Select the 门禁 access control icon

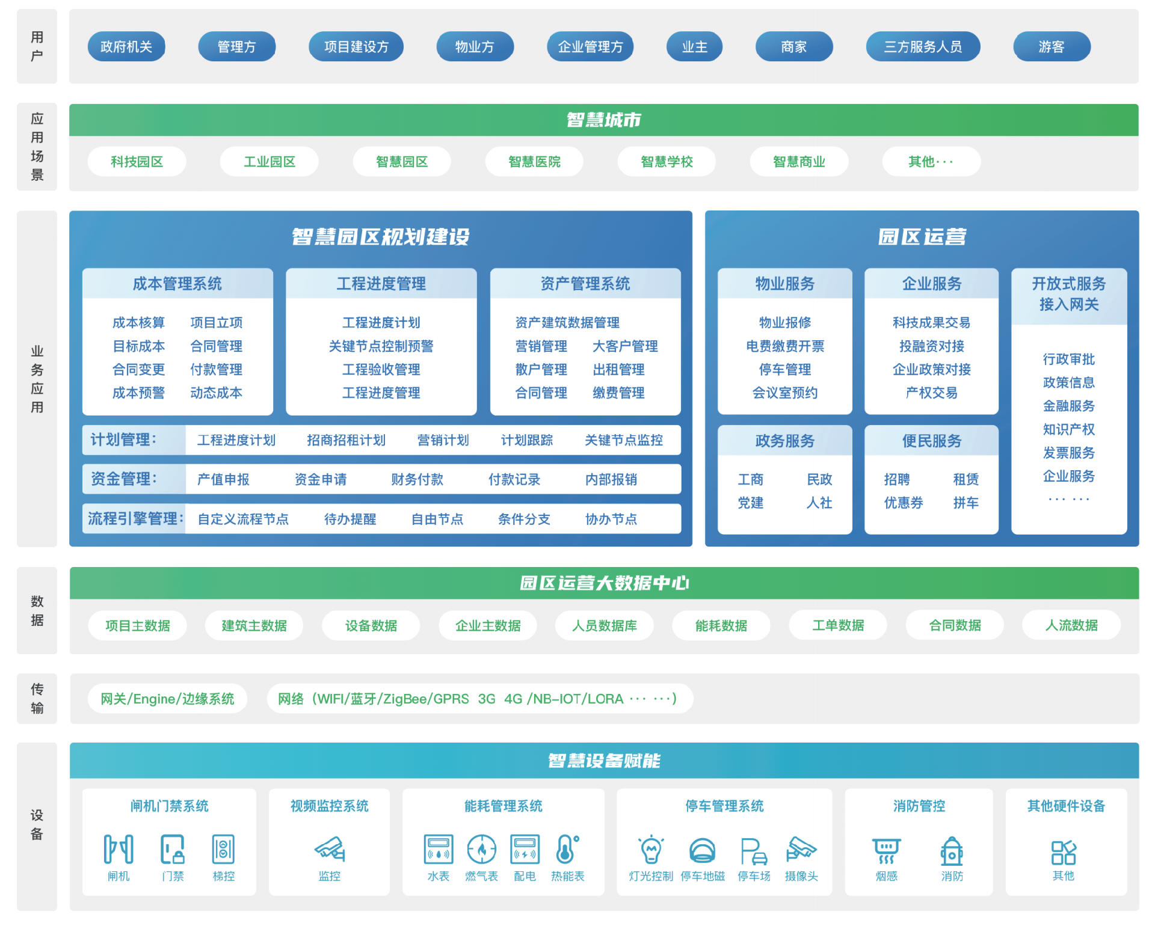point(173,849)
